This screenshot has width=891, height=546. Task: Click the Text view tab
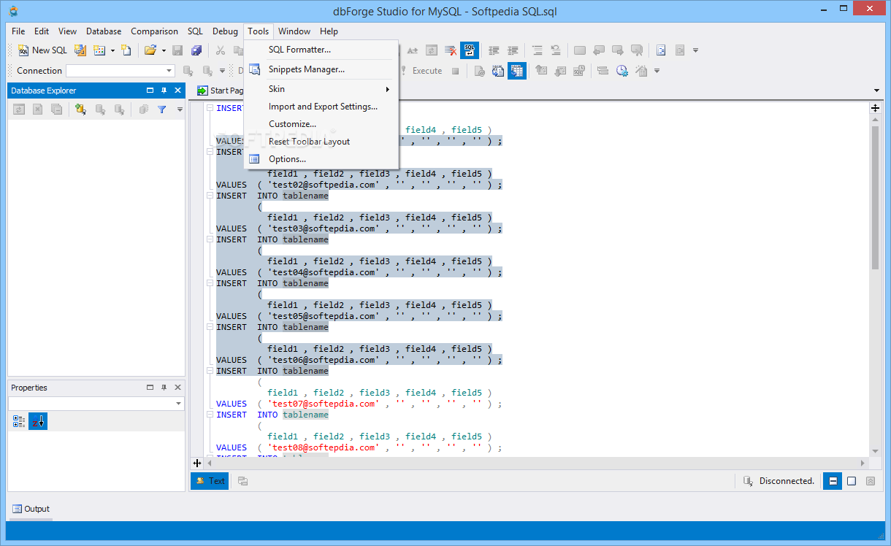coord(210,481)
